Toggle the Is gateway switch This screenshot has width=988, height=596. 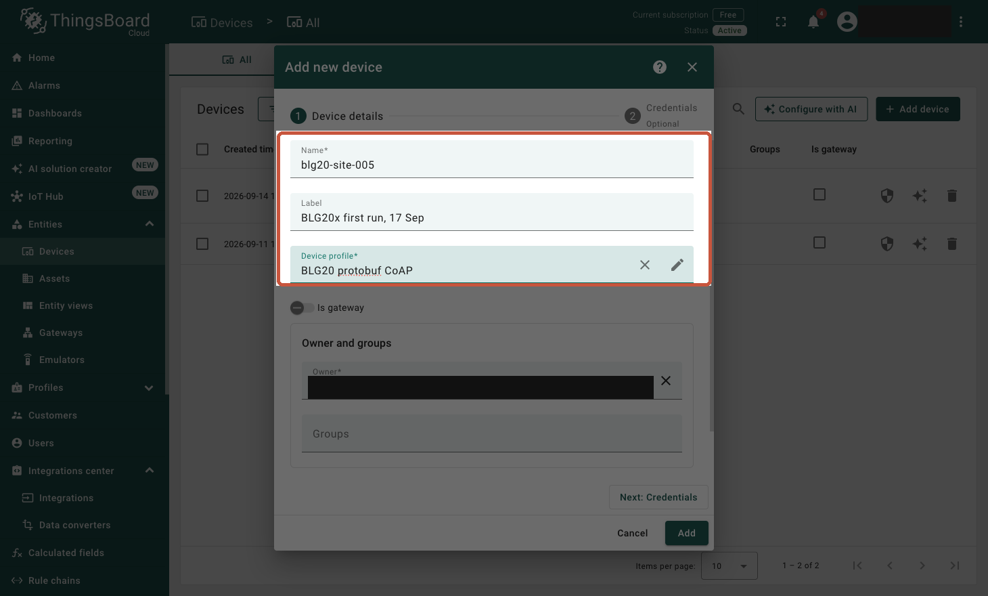point(302,307)
